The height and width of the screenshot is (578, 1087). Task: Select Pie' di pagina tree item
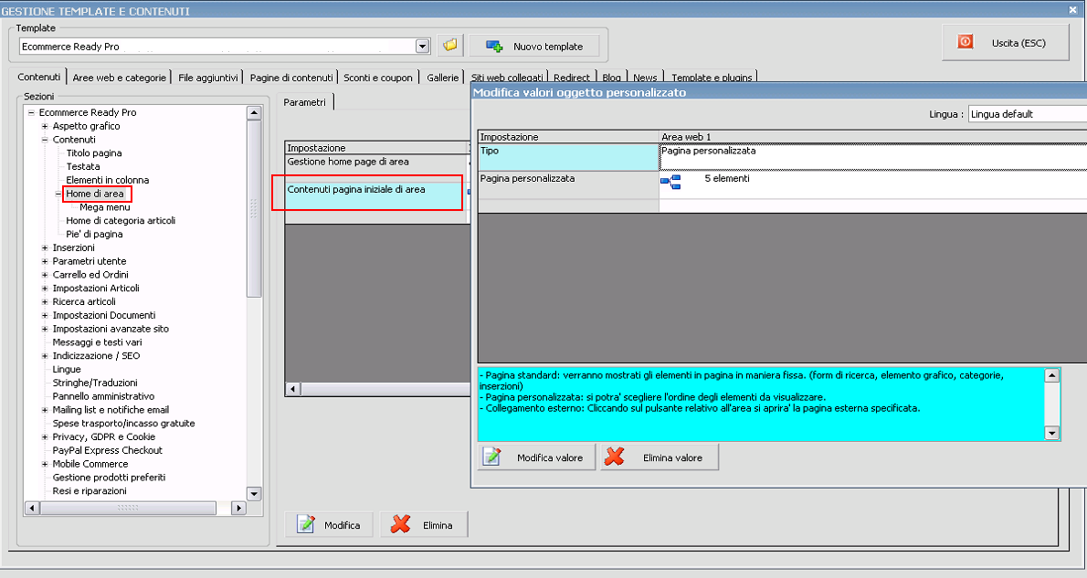94,235
